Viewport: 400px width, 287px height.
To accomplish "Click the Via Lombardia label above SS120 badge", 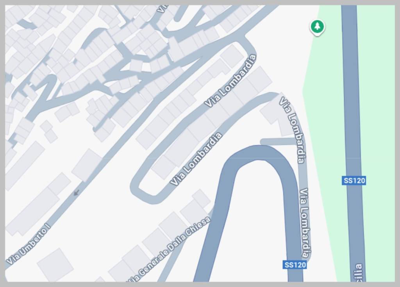I will point(305,223).
